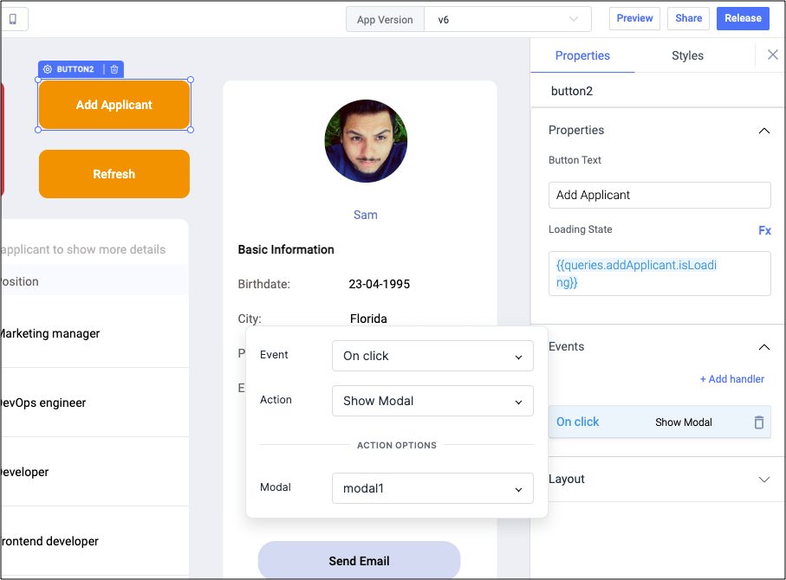Click the Fx icon next to Loading State
This screenshot has height=580, width=786.
pos(763,230)
